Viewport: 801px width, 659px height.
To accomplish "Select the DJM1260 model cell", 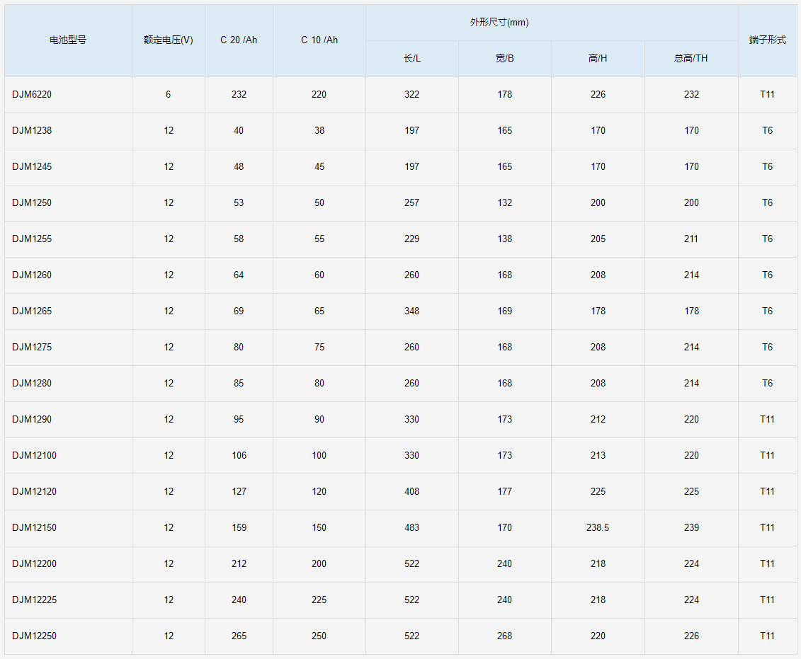I will (x=68, y=275).
